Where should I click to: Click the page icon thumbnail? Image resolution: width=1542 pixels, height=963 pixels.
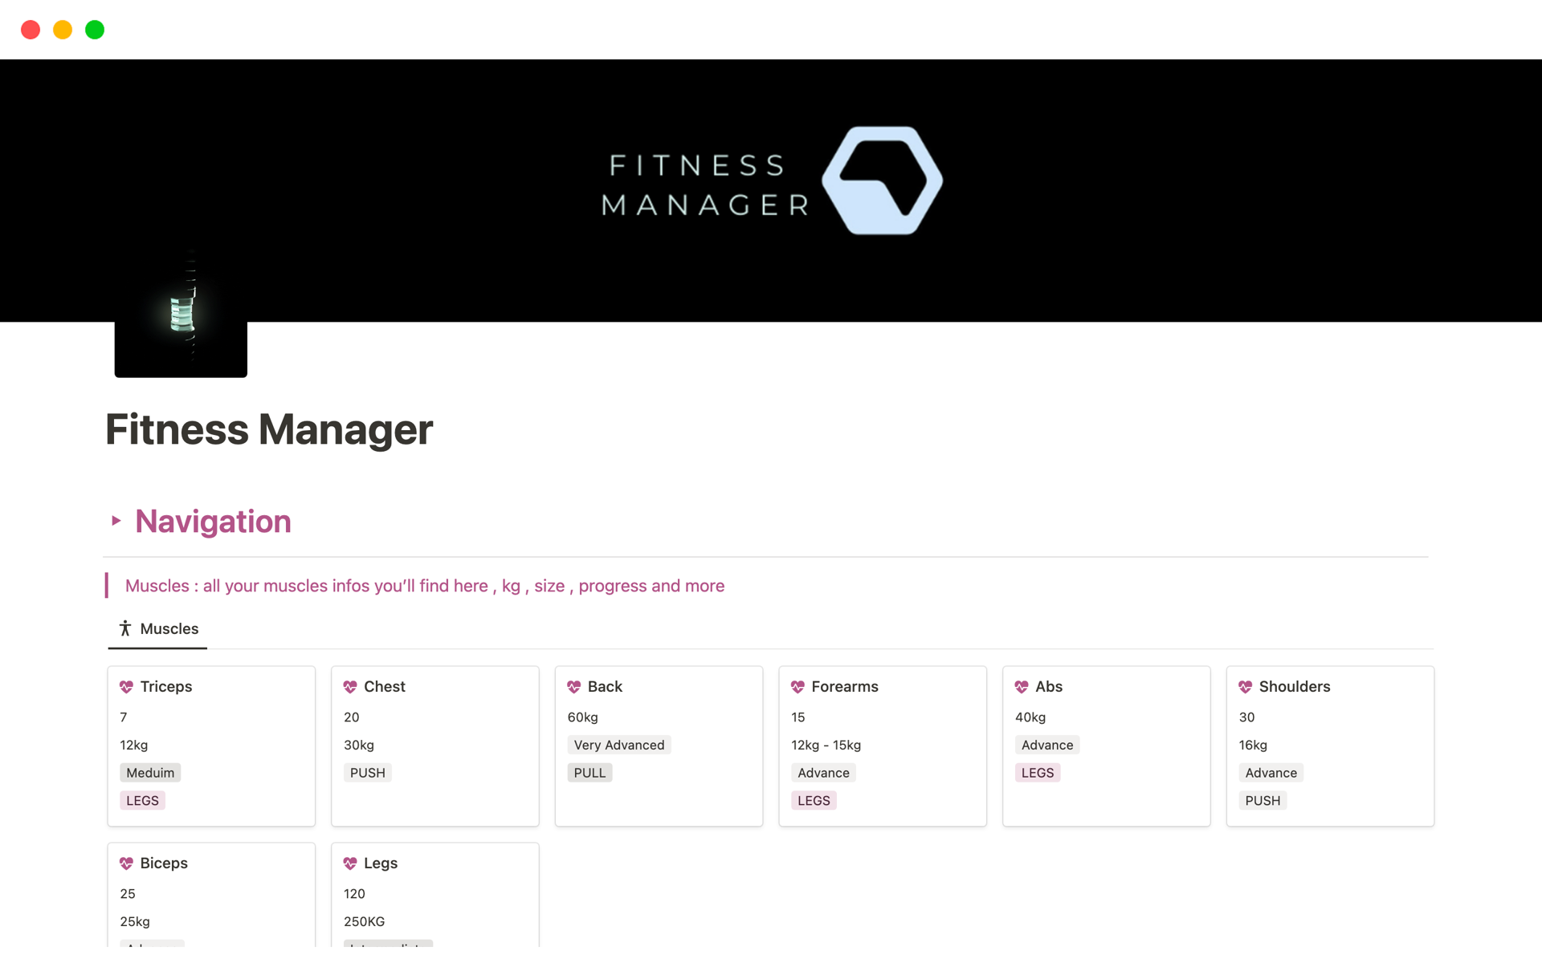[181, 315]
